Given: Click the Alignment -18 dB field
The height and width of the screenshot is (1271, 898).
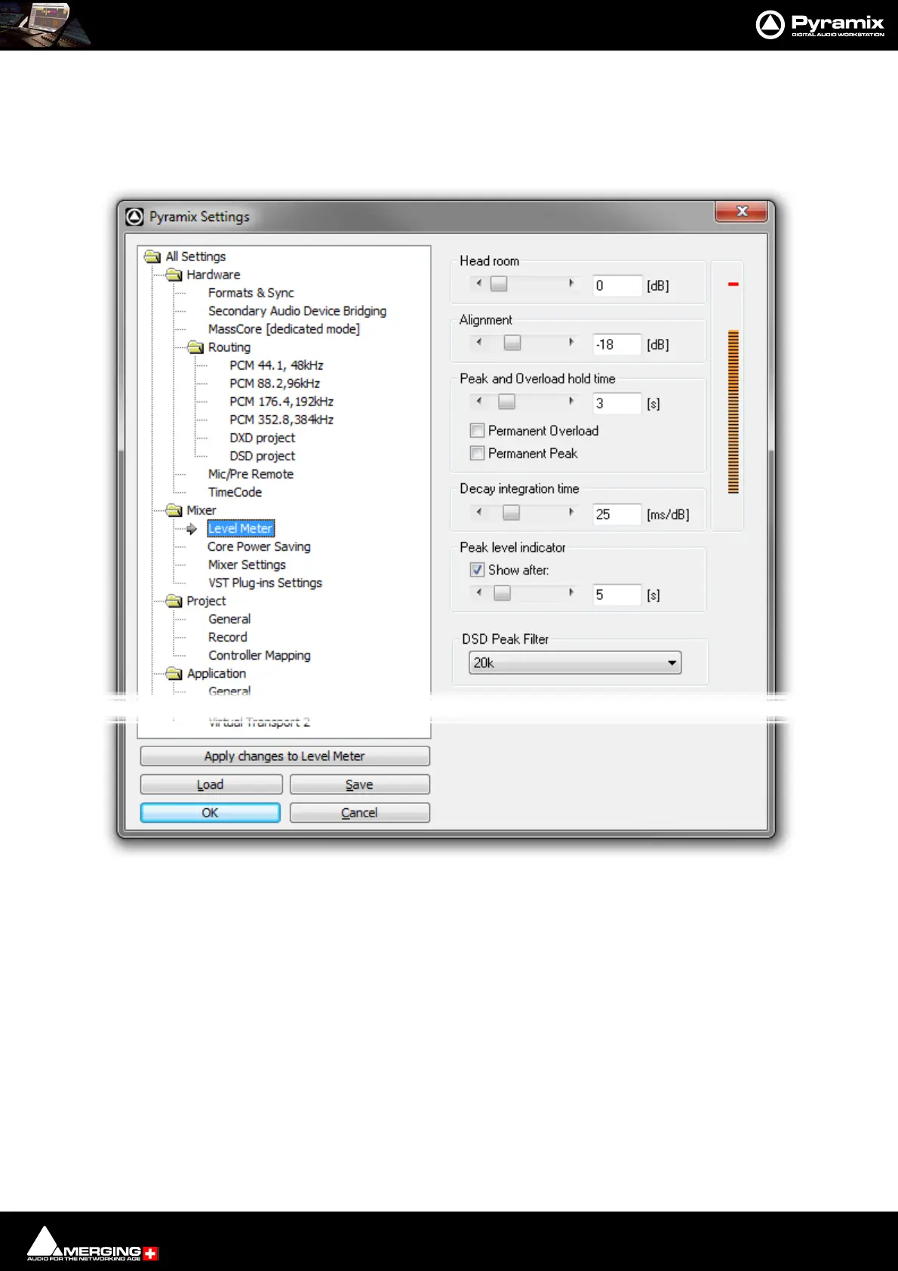Looking at the screenshot, I should pos(617,344).
